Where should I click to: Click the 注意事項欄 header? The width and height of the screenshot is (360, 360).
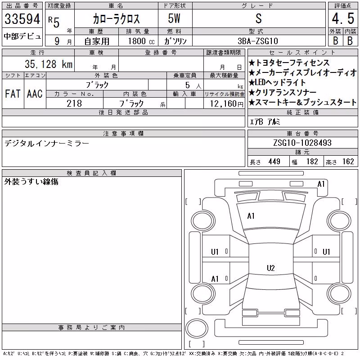[123, 133]
